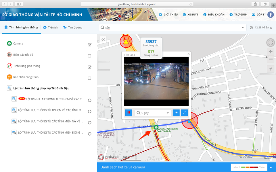Image resolution: width=276 pixels, height=172 pixels.
Task: Click the live camera video feed
Action: [156, 81]
